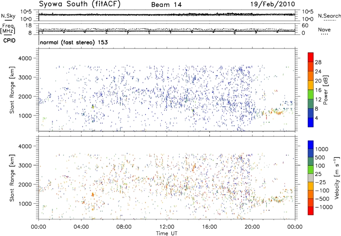Click the date '19/Feb/2010'
This screenshot has height=236, width=341.
273,4
